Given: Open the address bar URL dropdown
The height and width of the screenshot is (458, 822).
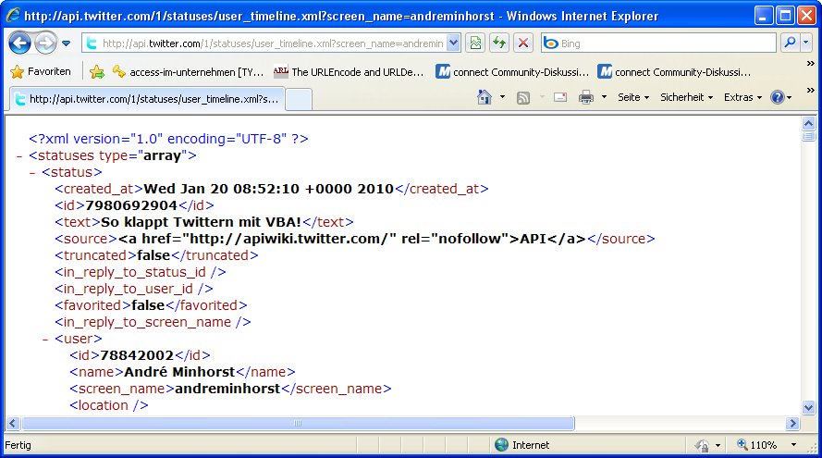Looking at the screenshot, I should [x=453, y=43].
